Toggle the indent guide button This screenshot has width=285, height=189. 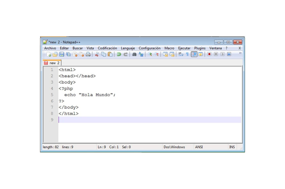[194, 54]
